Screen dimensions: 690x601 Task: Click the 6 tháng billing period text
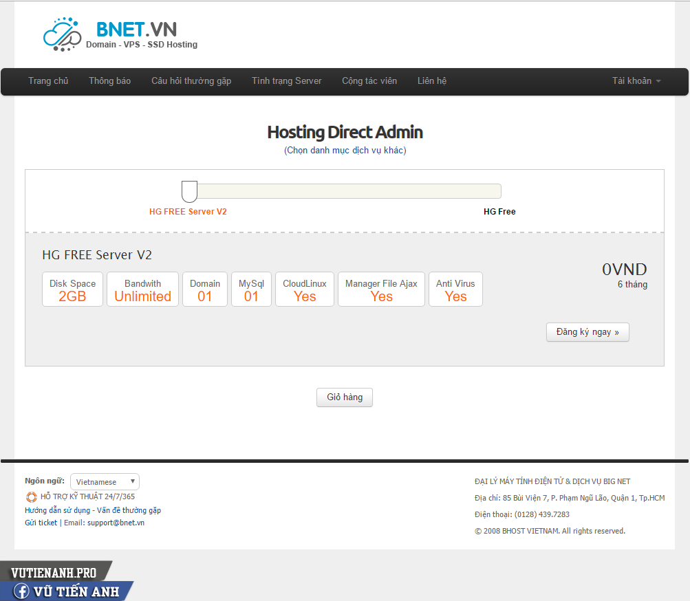tap(632, 284)
